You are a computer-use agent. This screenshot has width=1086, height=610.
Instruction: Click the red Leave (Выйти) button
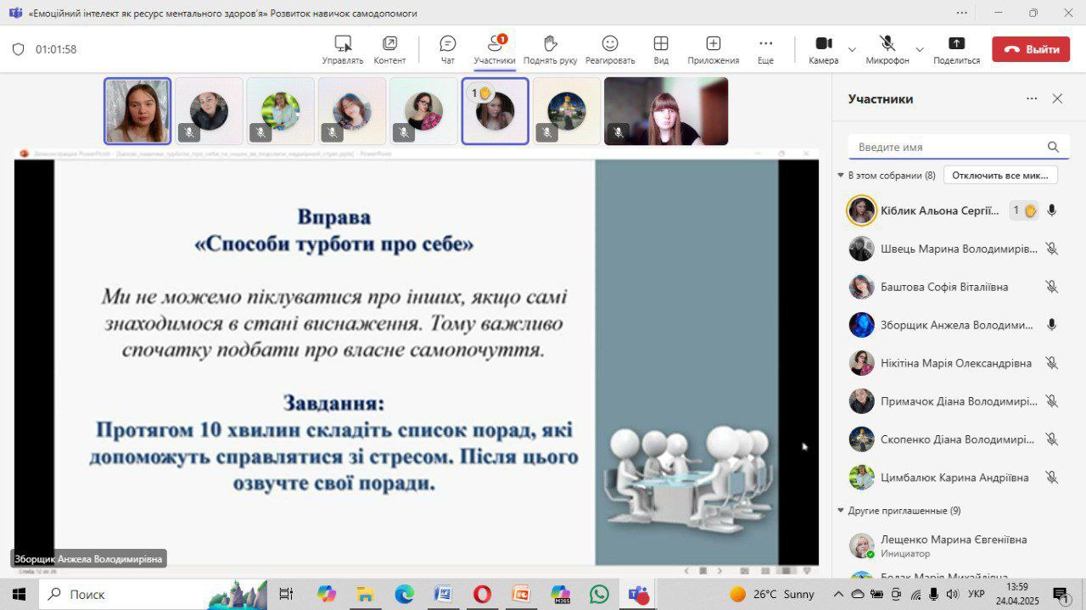[1031, 49]
